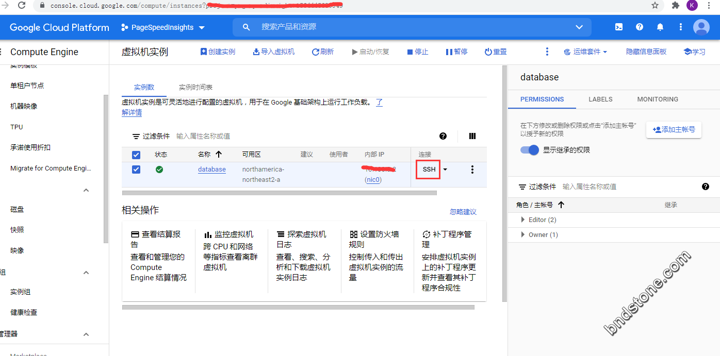Viewport: 720px width, 356px height.
Task: Reset the instance with 重置
Action: click(x=496, y=52)
